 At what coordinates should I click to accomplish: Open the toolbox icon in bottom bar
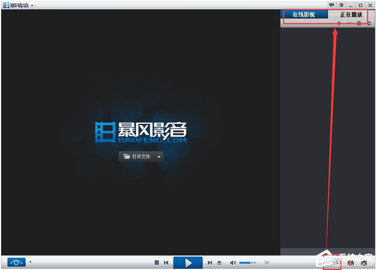[x=350, y=263]
